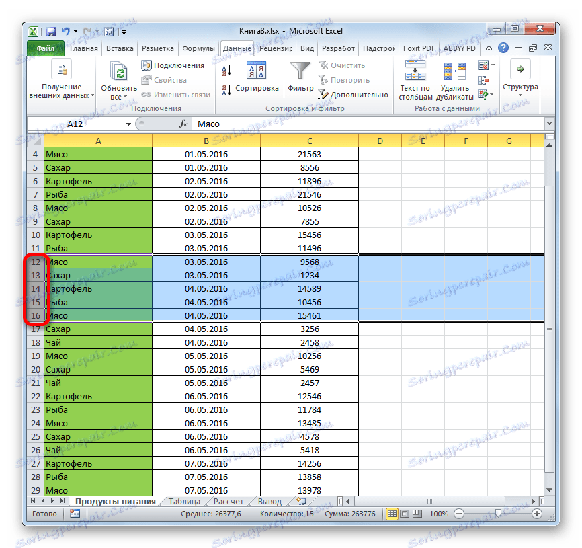Expand the Name Box dropdown
Screen dimensions: 582x548
click(129, 124)
